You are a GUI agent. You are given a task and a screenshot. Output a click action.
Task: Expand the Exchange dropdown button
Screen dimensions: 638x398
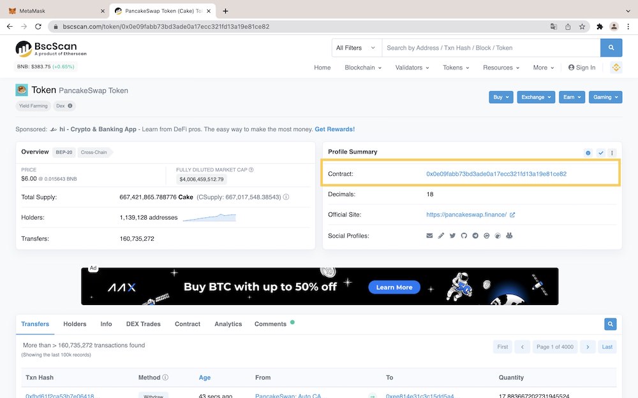(536, 97)
